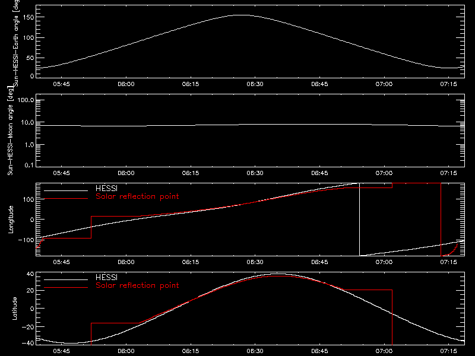Click -40 tick label on Latitude panel

28,344
